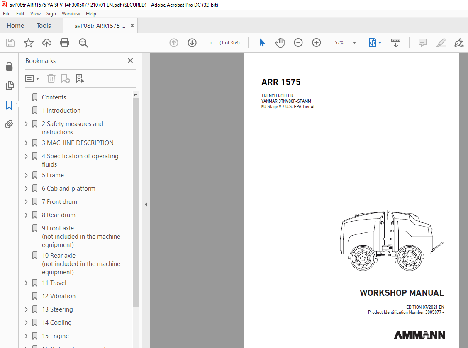The width and height of the screenshot is (468, 348).
Task: Open 9 Front axle bookmark
Action: point(81,236)
